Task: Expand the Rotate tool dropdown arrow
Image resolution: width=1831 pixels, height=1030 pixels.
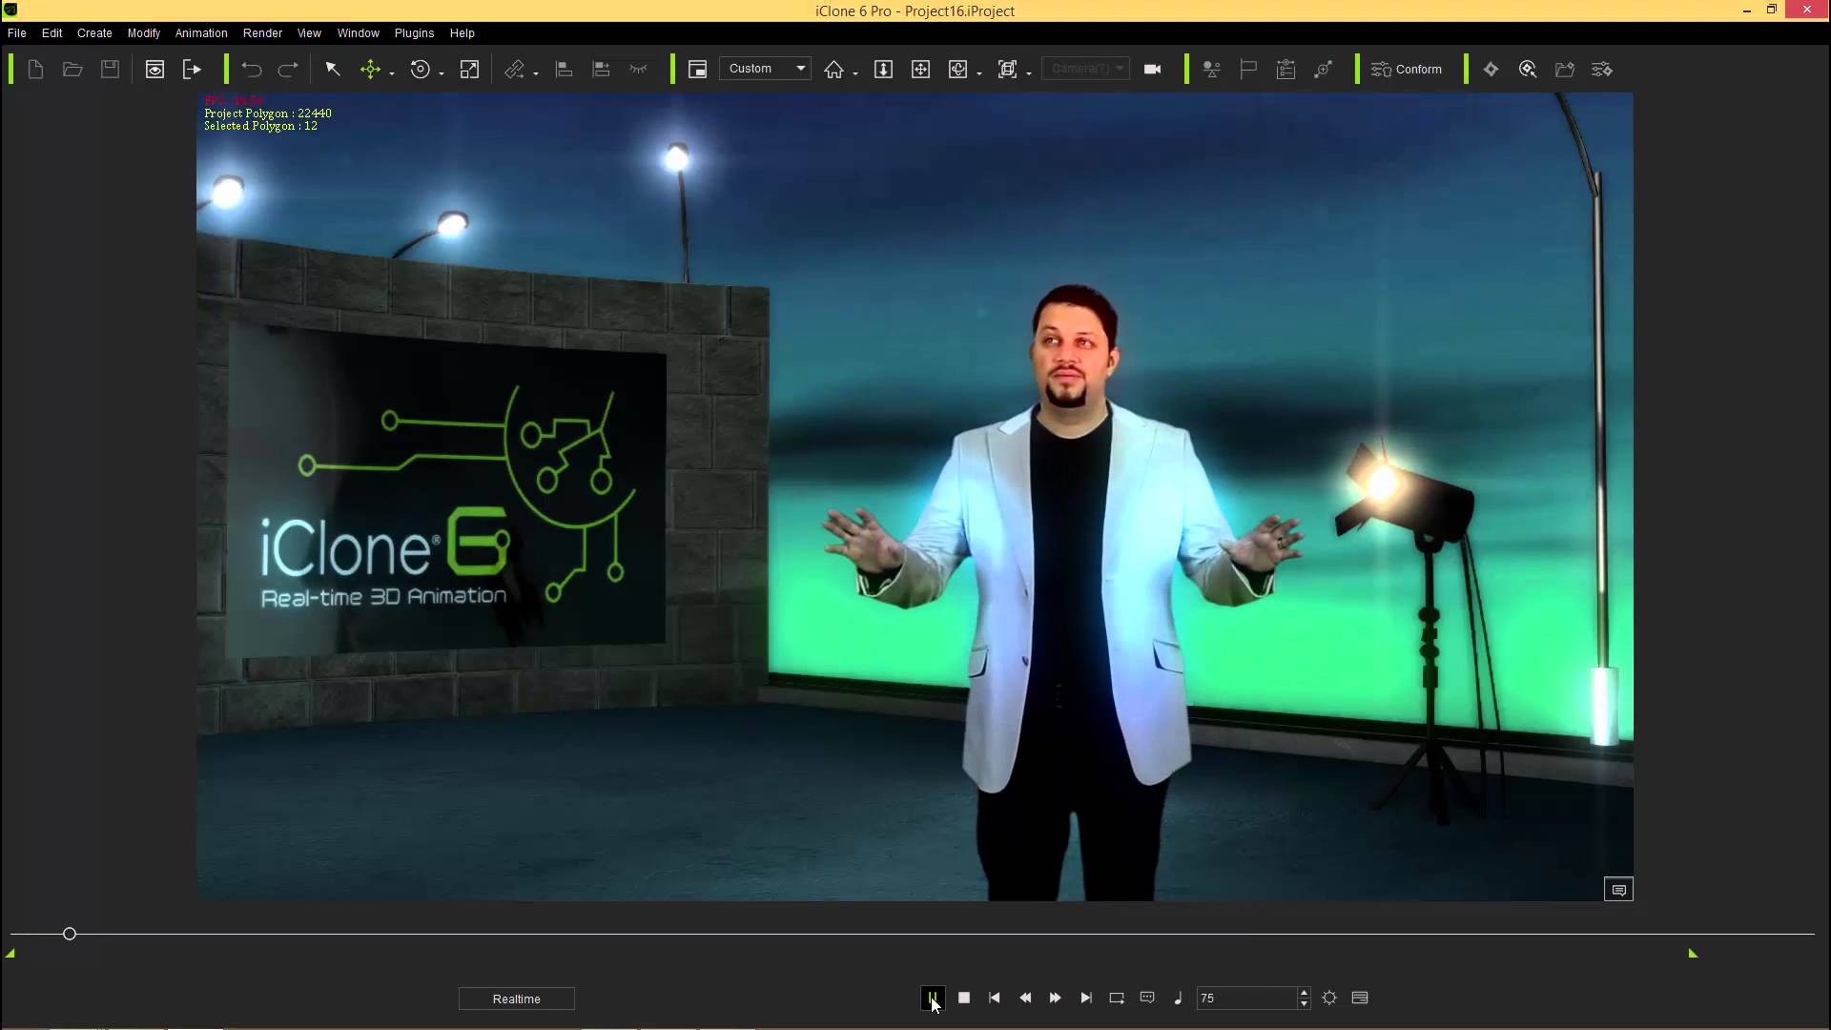Action: [x=442, y=73]
